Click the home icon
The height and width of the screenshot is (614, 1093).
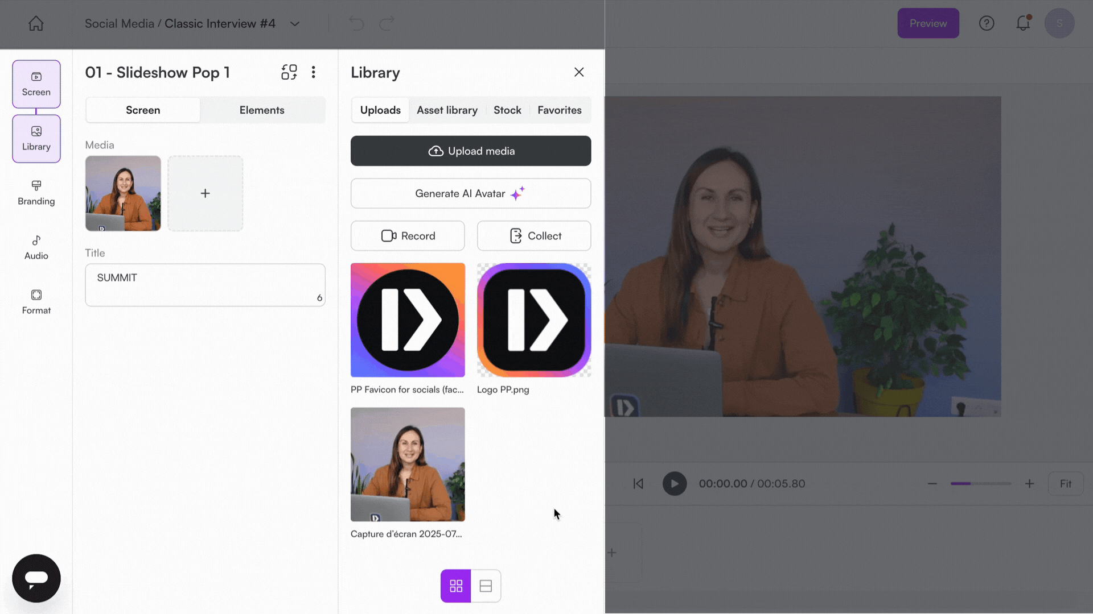36,23
